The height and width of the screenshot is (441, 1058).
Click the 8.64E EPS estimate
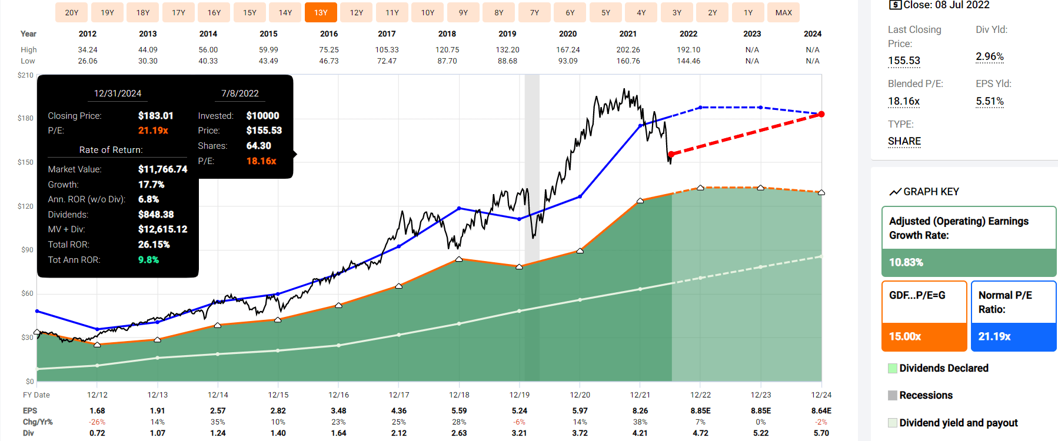click(x=821, y=410)
